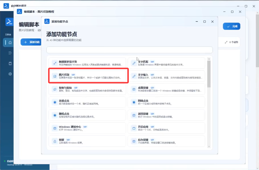Click the 复制与粘贴 copy icon

click(x=55, y=89)
